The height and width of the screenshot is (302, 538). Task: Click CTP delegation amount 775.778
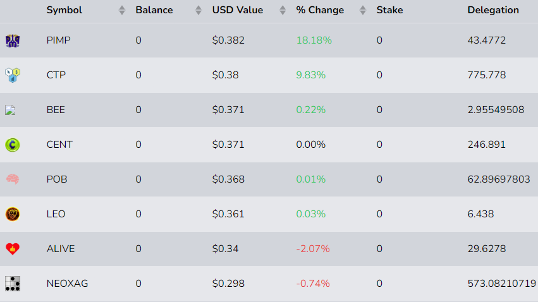click(487, 75)
